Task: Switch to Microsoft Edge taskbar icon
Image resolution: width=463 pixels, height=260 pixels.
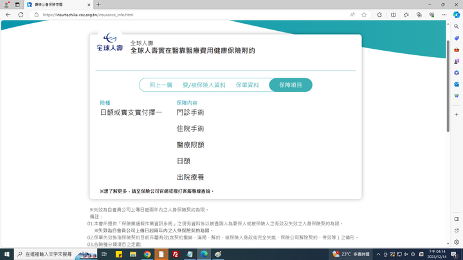Action: pyautogui.click(x=204, y=254)
